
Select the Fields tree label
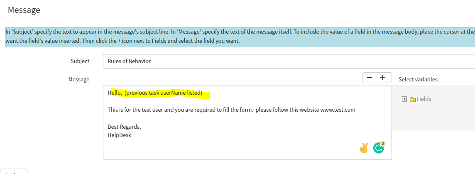coord(424,99)
